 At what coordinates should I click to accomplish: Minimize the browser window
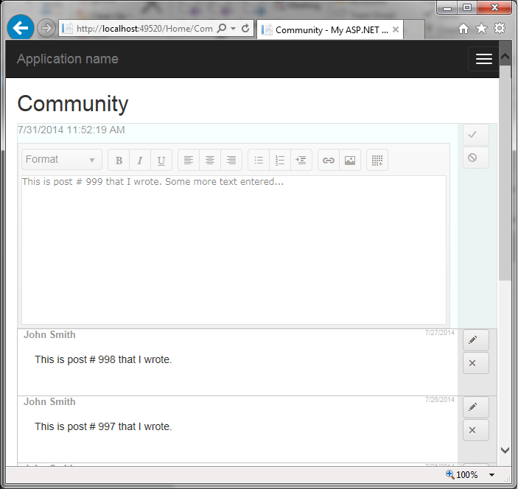[x=447, y=8]
